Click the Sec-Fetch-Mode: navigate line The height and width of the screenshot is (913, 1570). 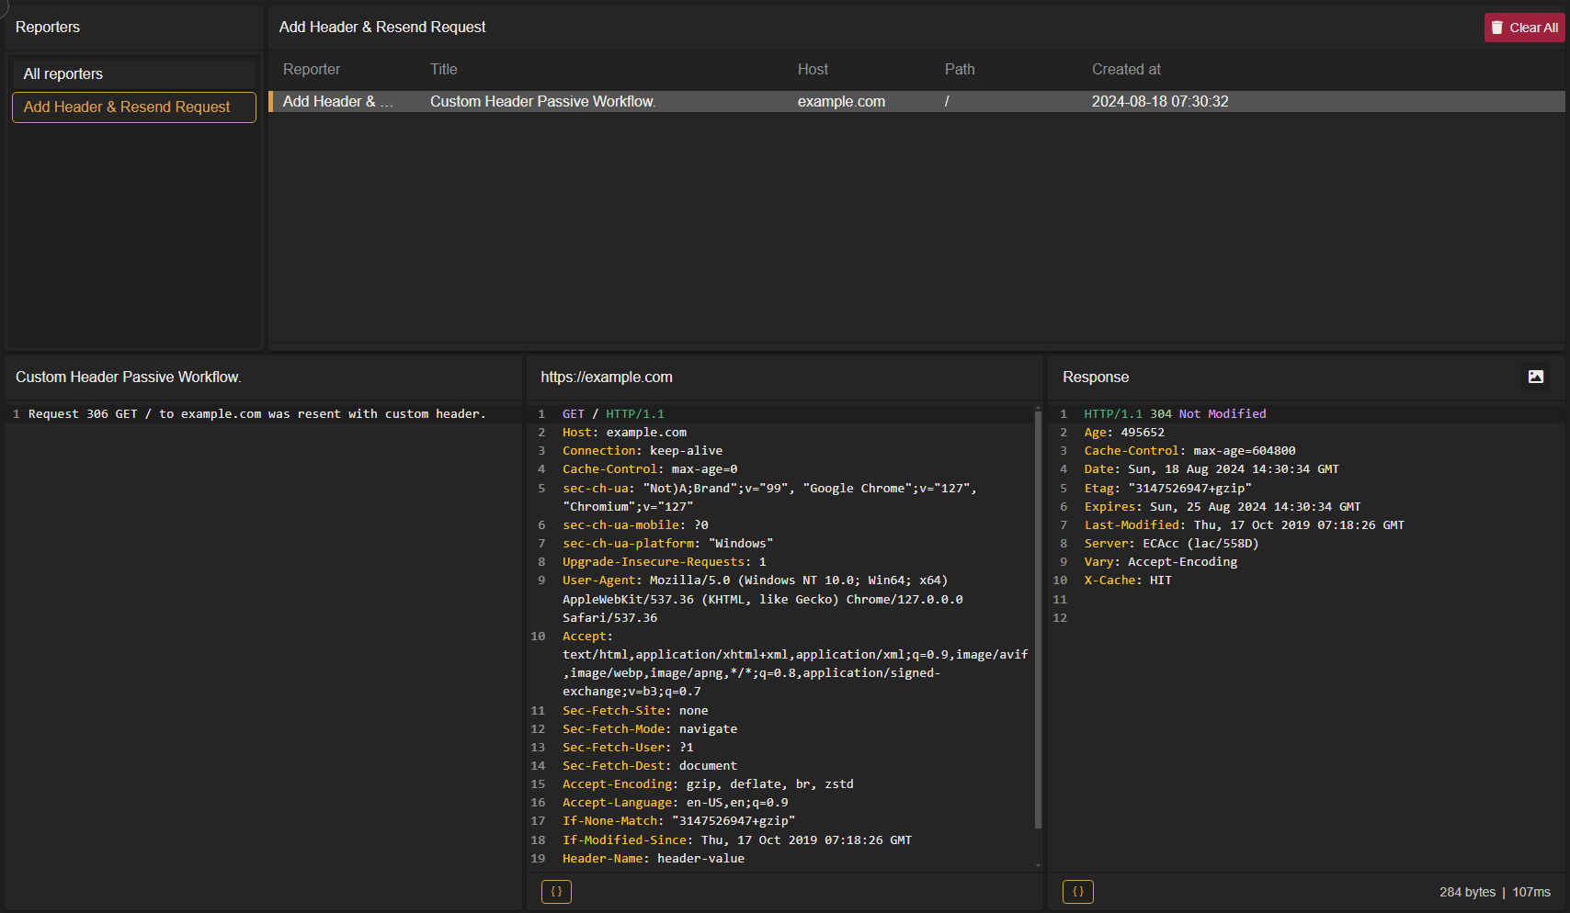650,729
